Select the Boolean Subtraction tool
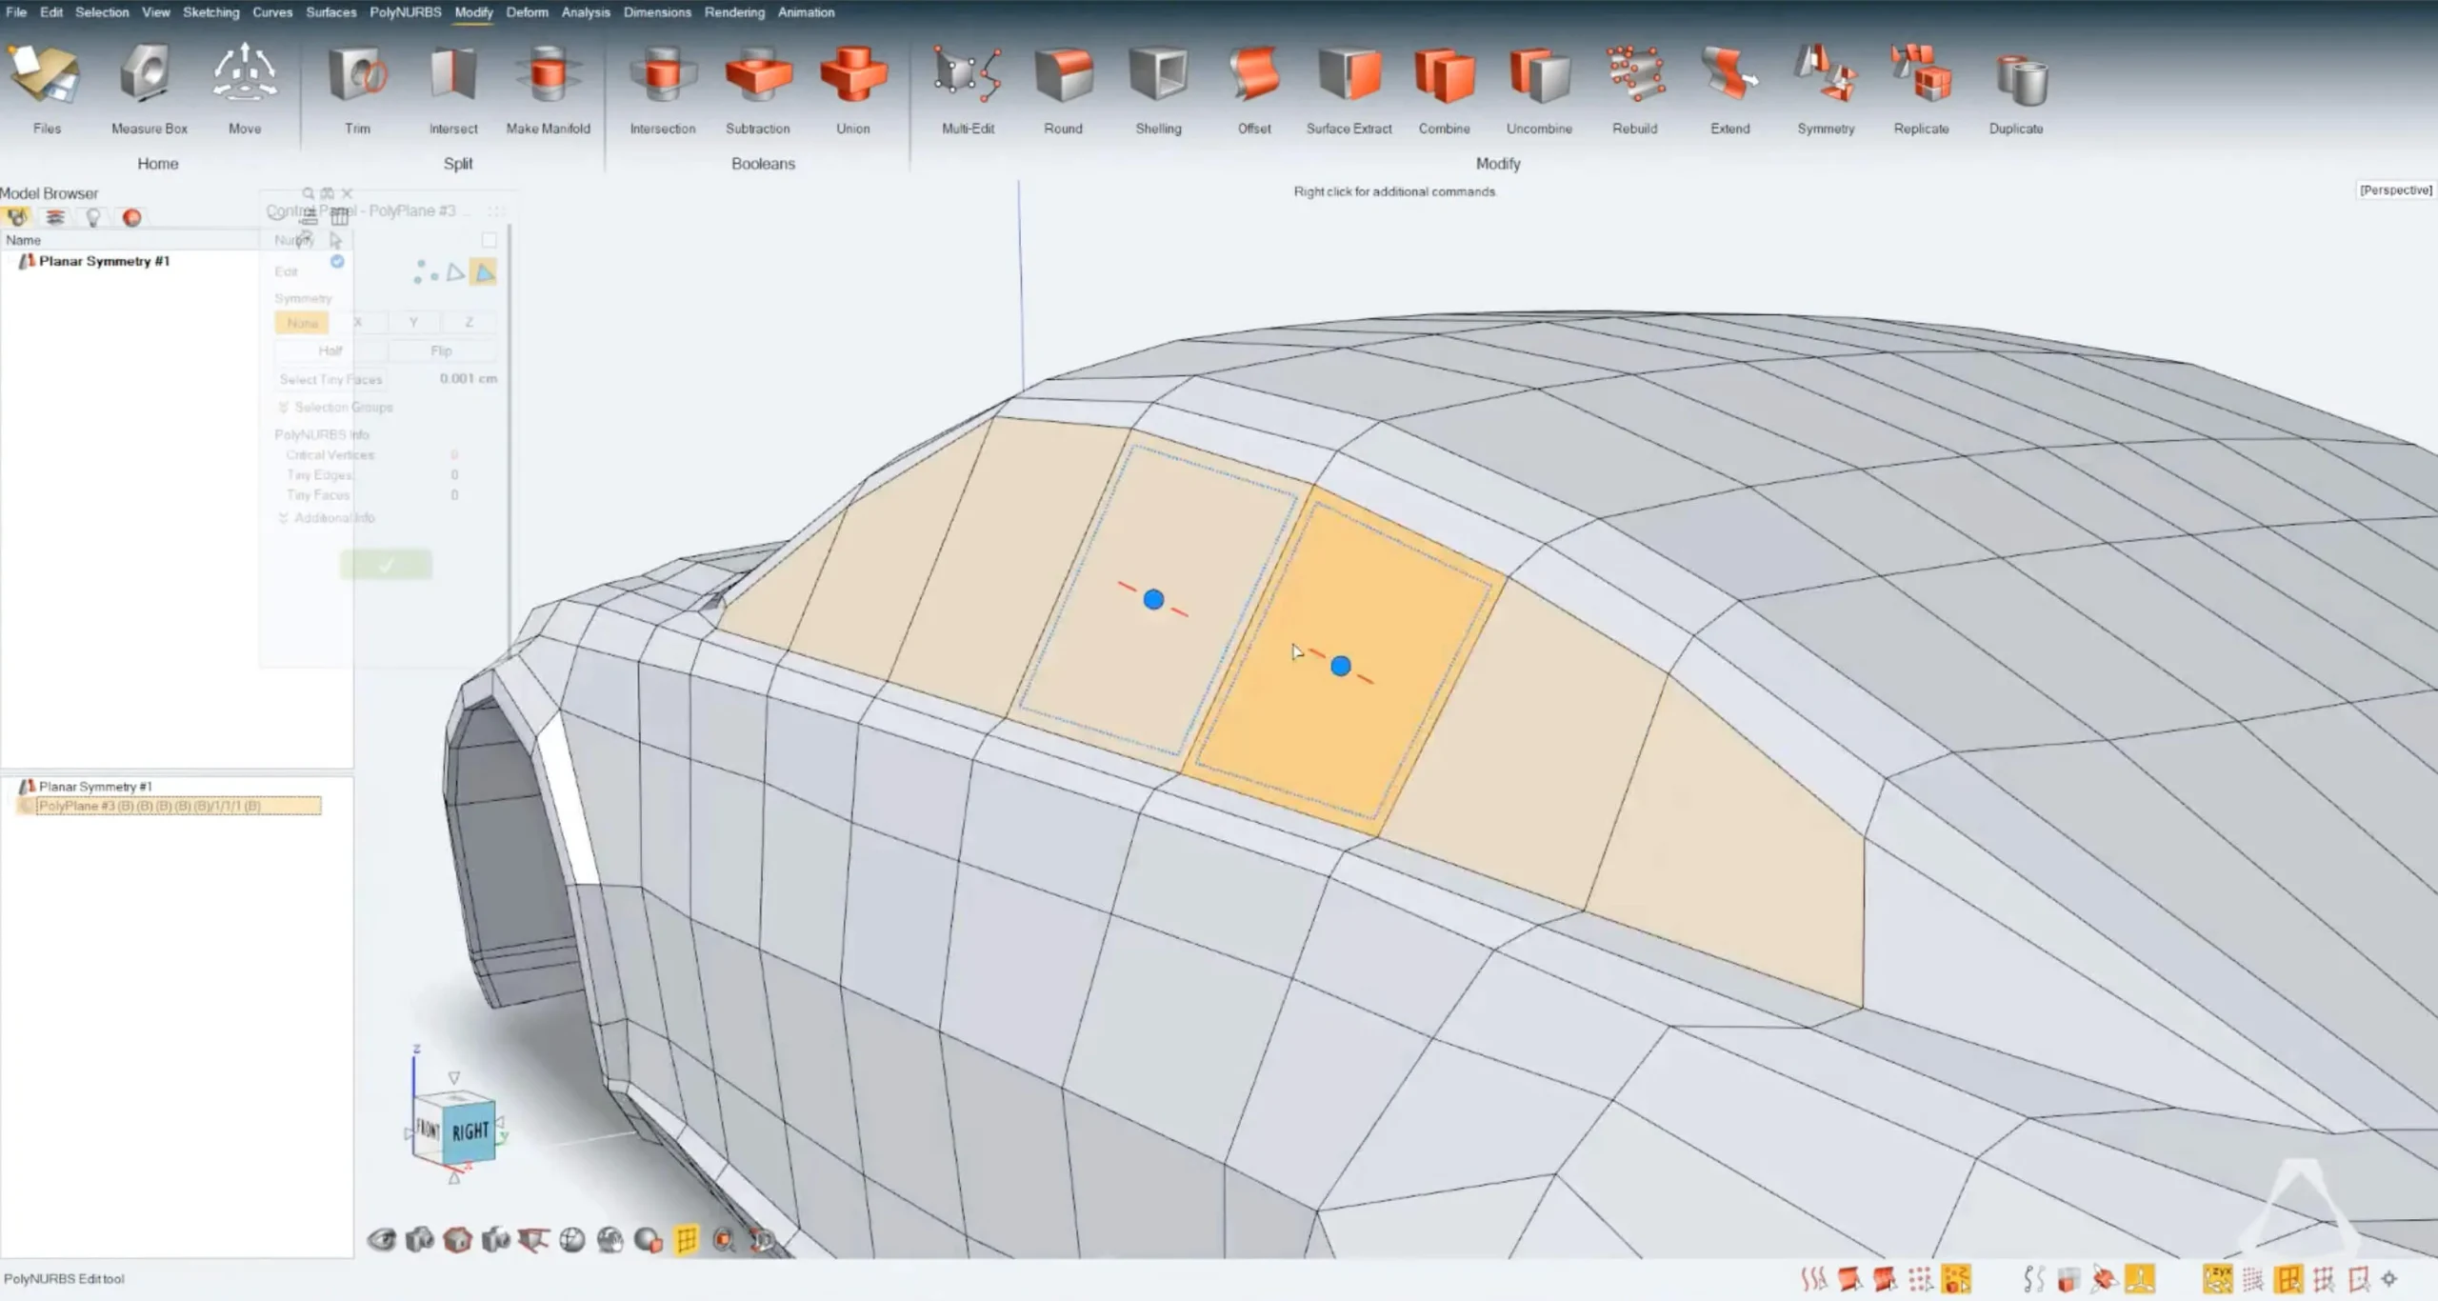The height and width of the screenshot is (1301, 2438). coord(757,78)
